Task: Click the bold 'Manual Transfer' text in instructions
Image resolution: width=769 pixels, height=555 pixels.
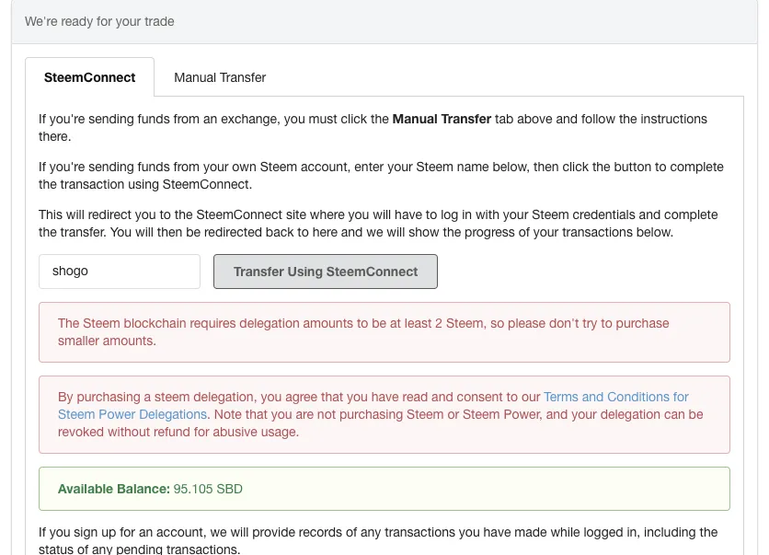Action: coord(442,120)
